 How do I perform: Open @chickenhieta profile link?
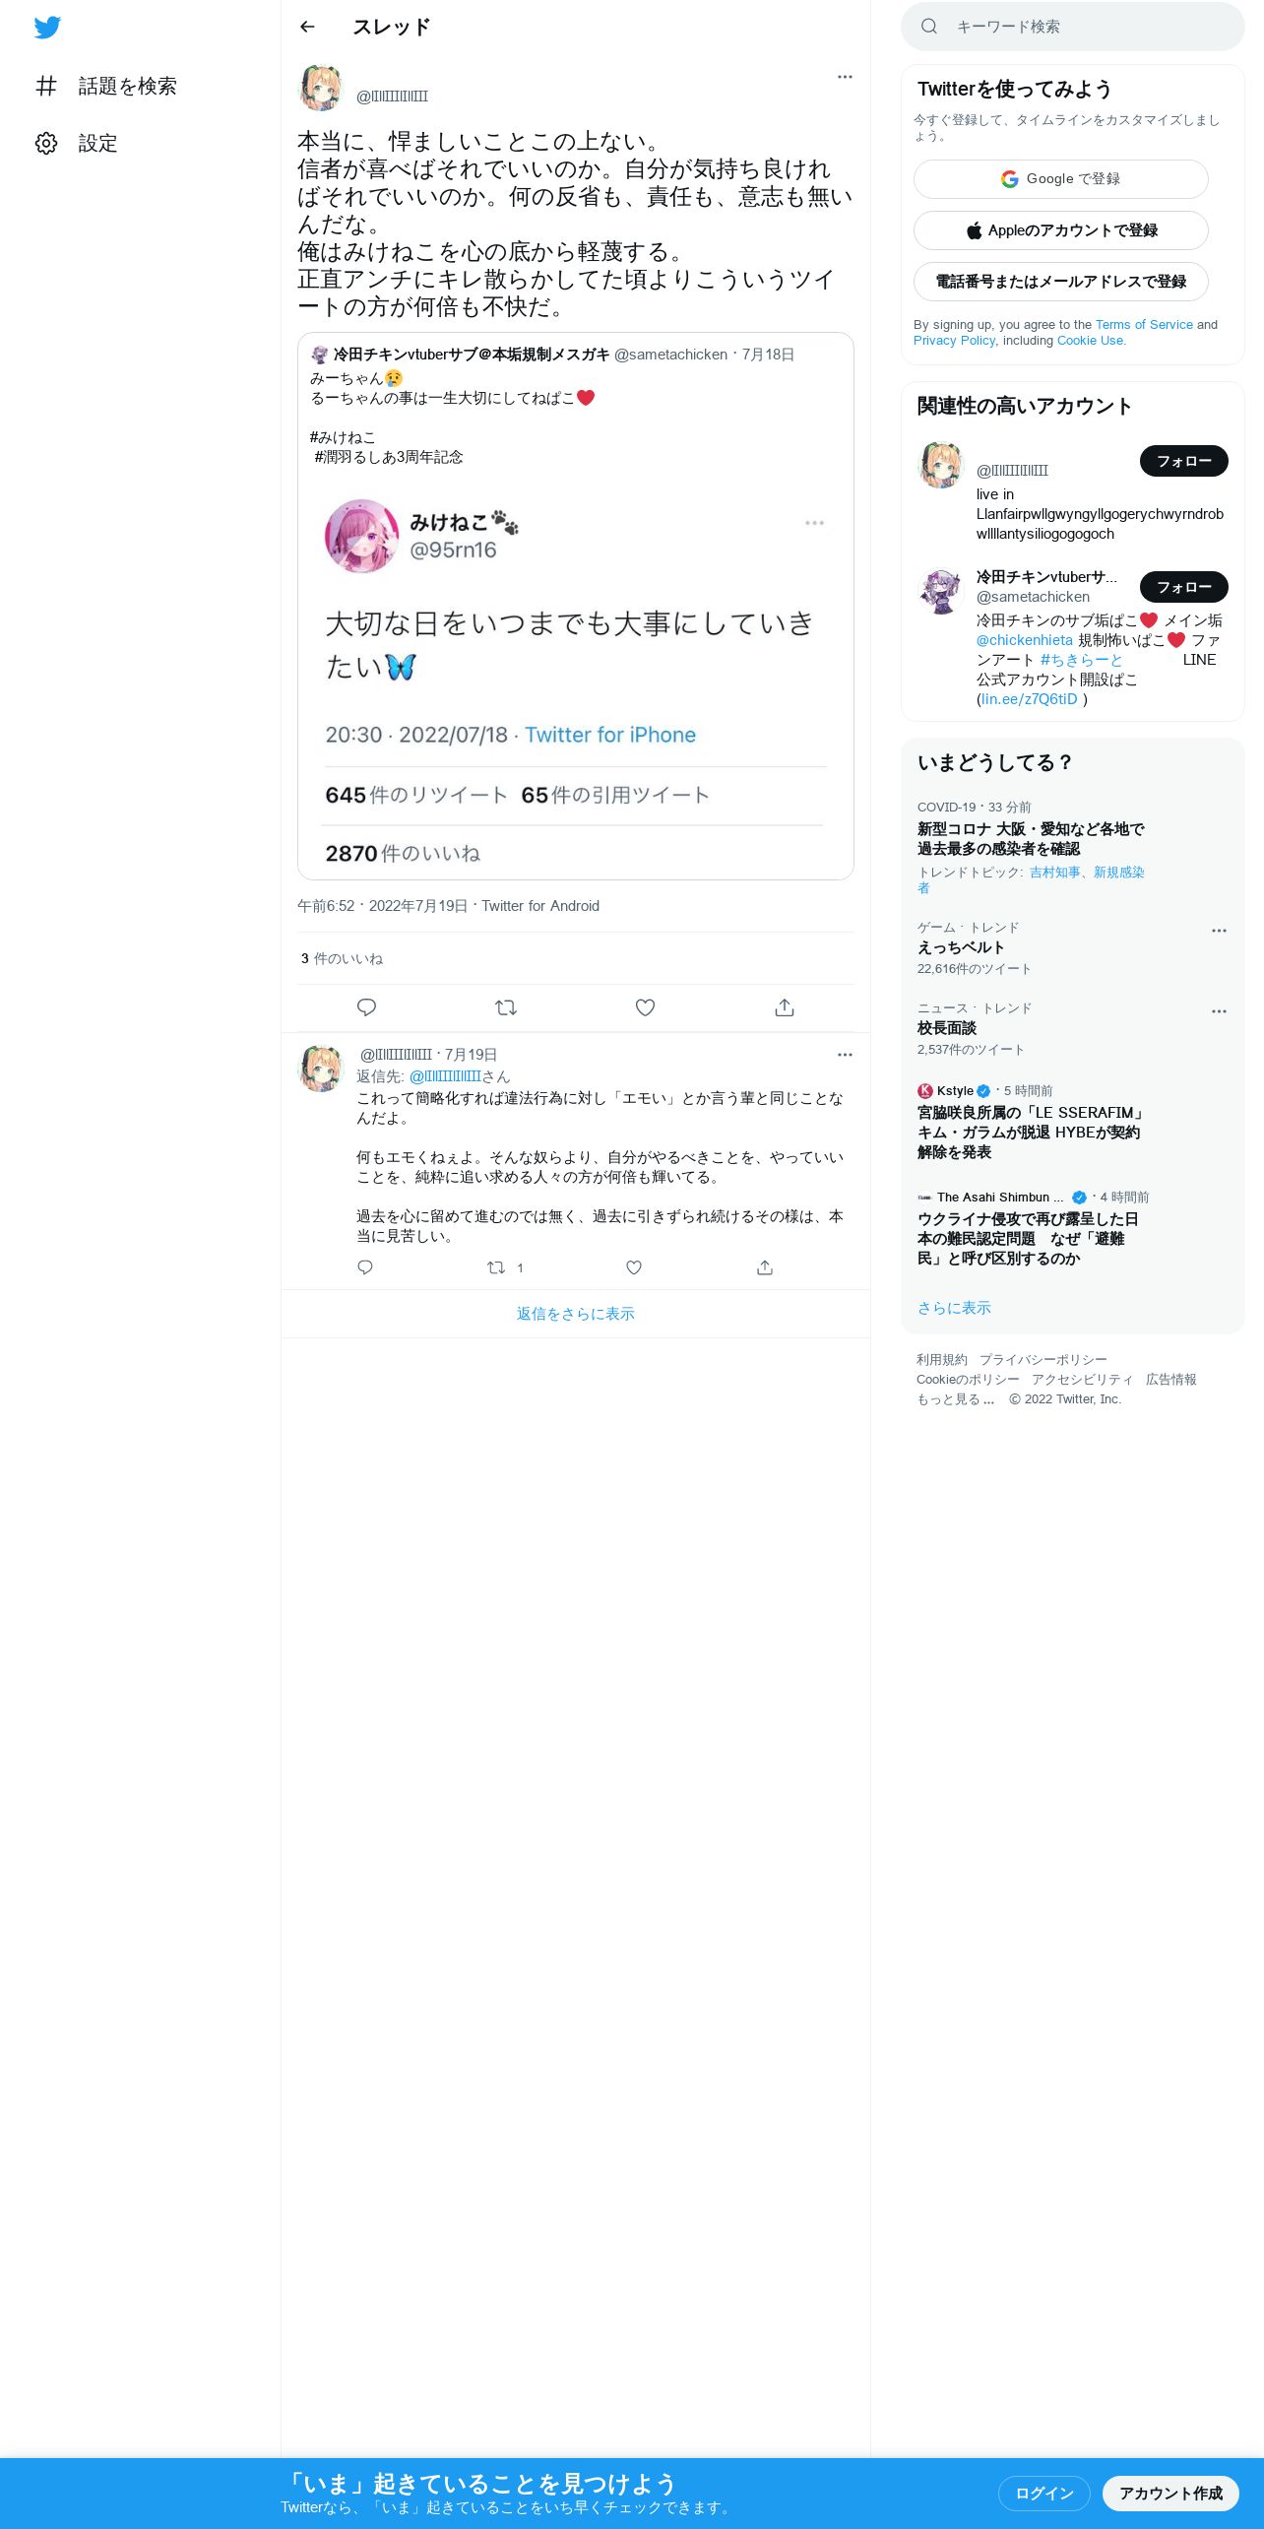click(1024, 640)
